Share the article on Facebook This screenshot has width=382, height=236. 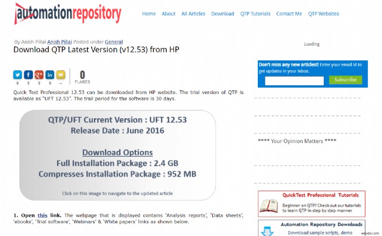pyautogui.click(x=28, y=75)
